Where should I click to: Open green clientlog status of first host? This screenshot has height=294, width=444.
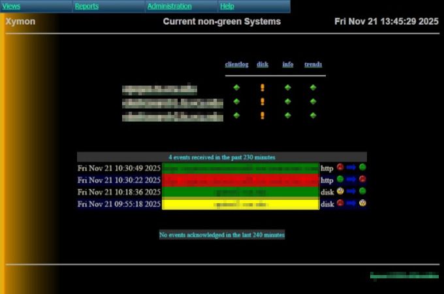point(237,88)
